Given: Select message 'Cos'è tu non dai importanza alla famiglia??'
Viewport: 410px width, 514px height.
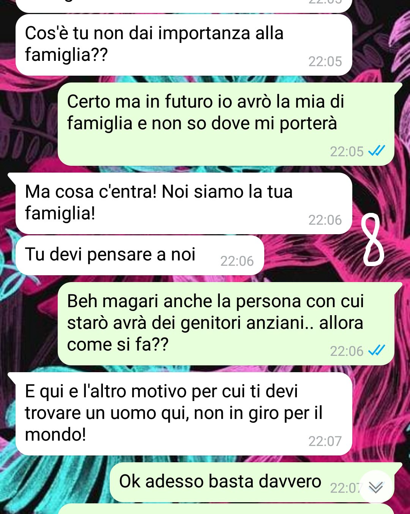Looking at the screenshot, I should coord(184,45).
